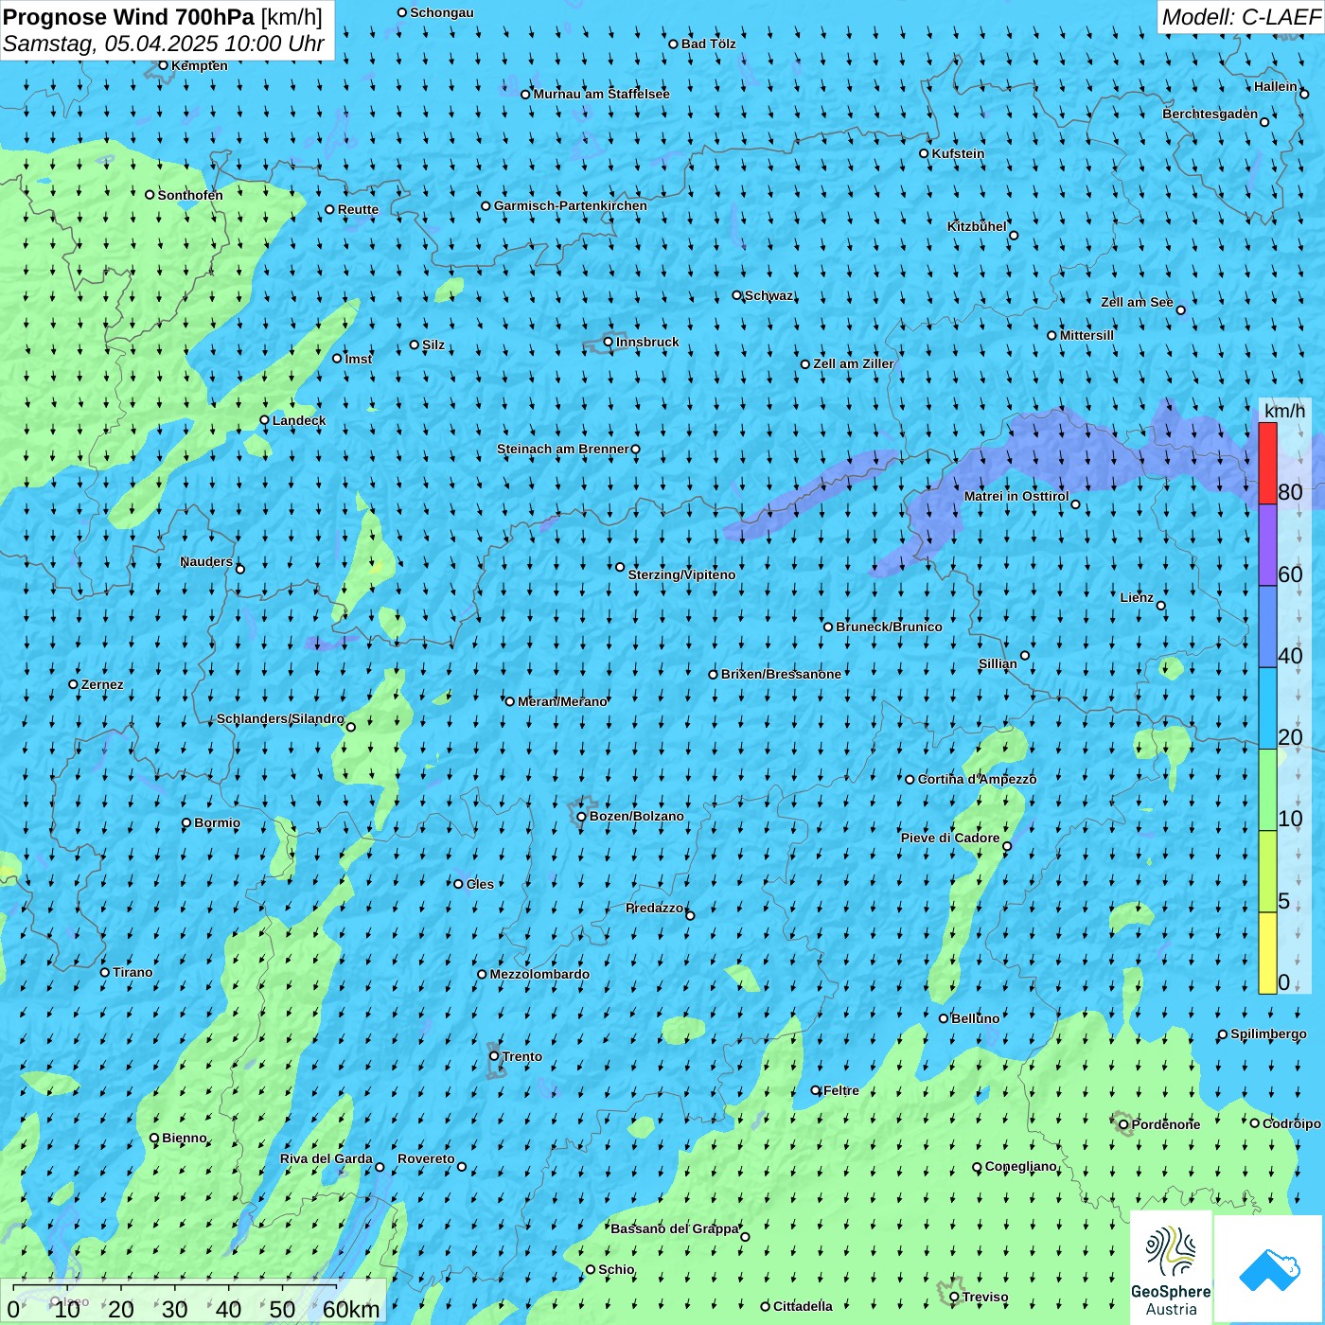Click the Bozen/Bolzano city marker
The width and height of the screenshot is (1325, 1325).
[581, 816]
